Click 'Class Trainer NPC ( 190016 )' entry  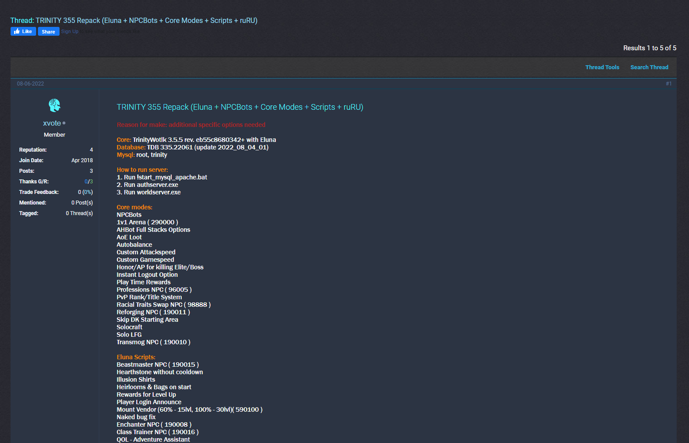(157, 432)
